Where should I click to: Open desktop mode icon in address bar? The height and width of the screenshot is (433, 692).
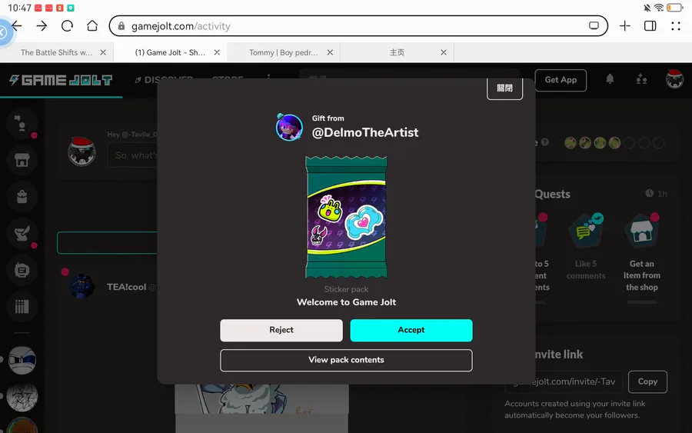coord(594,25)
